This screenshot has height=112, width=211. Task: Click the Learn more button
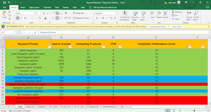click(177, 26)
